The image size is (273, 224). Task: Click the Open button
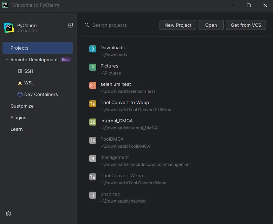[211, 25]
